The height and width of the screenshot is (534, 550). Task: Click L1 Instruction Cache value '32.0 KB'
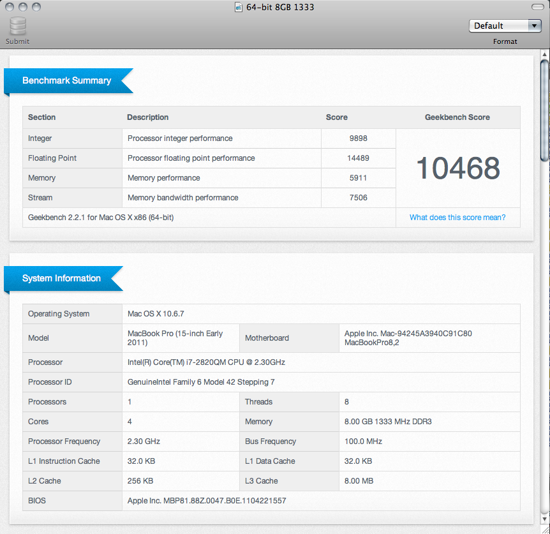click(x=141, y=461)
